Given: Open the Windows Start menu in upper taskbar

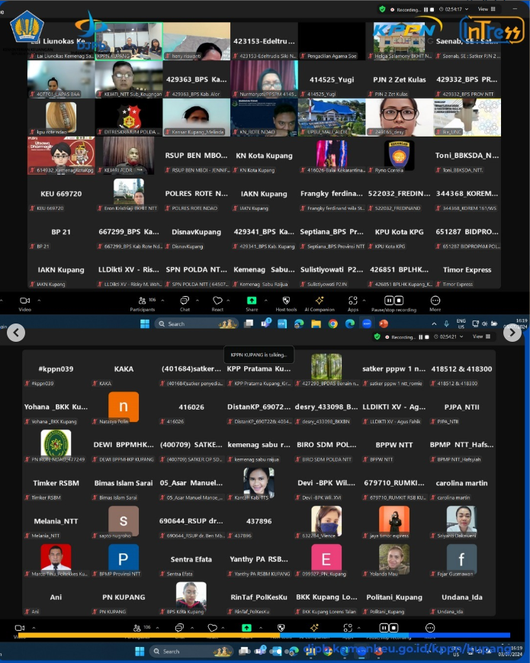Looking at the screenshot, I should point(145,323).
